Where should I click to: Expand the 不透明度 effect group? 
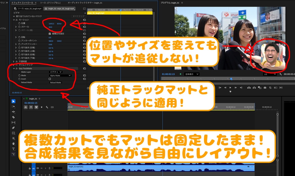click(x=14, y=62)
